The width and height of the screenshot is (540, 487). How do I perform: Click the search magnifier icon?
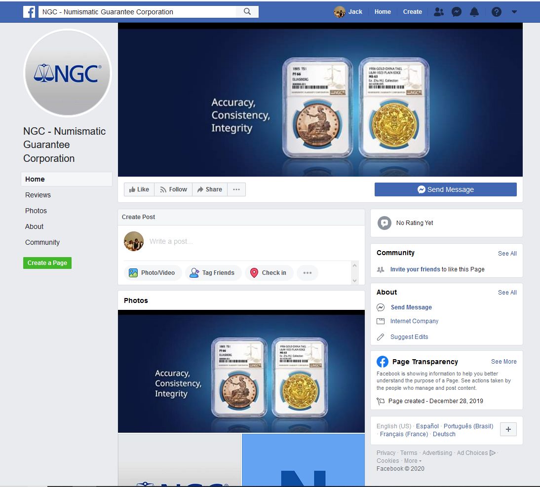click(247, 12)
